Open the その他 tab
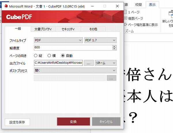This screenshot has width=173, height=133. [x=93, y=29]
